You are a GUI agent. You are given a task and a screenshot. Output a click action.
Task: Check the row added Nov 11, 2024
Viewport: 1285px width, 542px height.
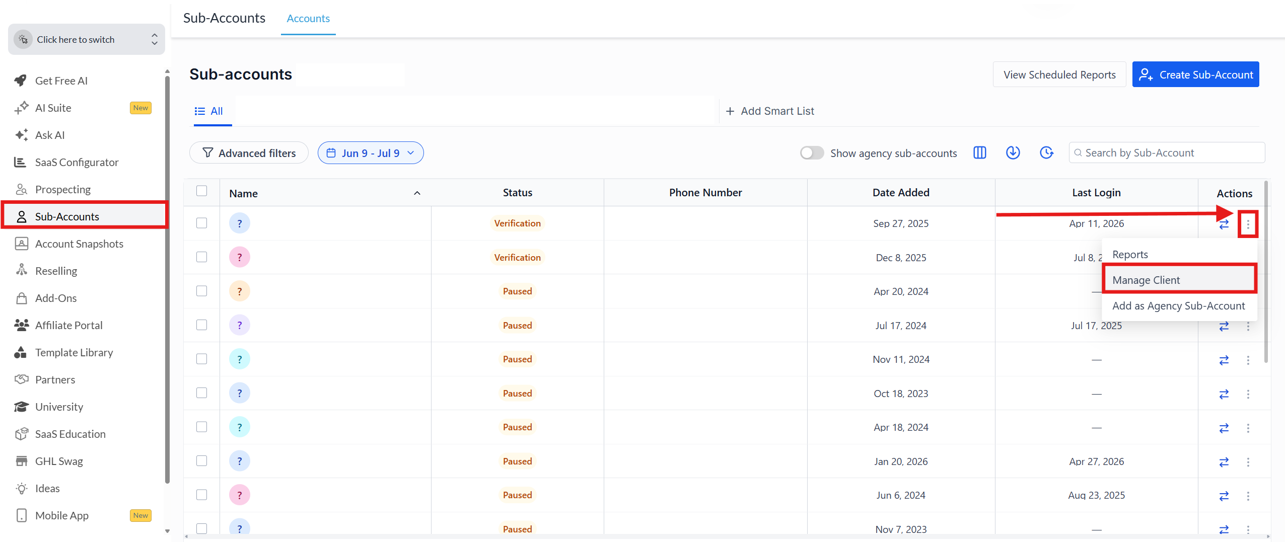pos(201,359)
